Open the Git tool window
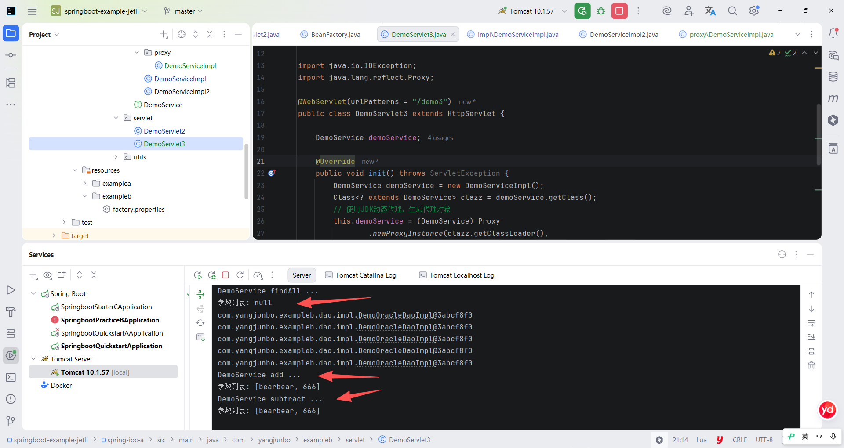This screenshot has height=448, width=844. coord(11,421)
